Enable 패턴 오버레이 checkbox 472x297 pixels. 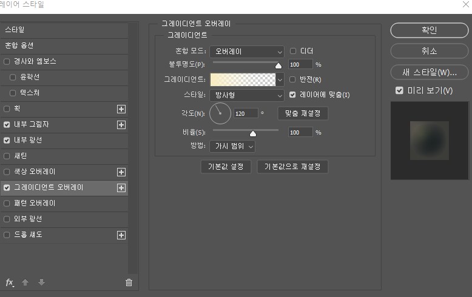[x=7, y=204]
